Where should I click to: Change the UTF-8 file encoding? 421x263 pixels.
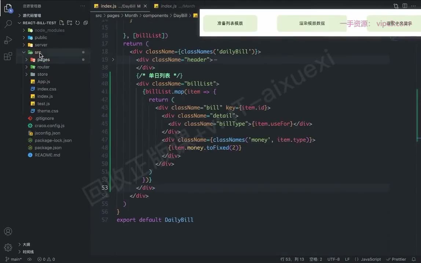[333, 259]
